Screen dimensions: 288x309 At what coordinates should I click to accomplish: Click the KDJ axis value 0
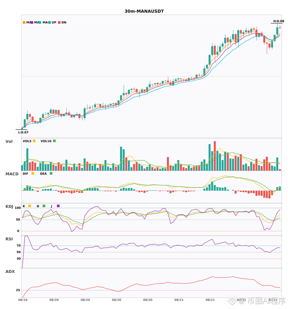(18, 231)
